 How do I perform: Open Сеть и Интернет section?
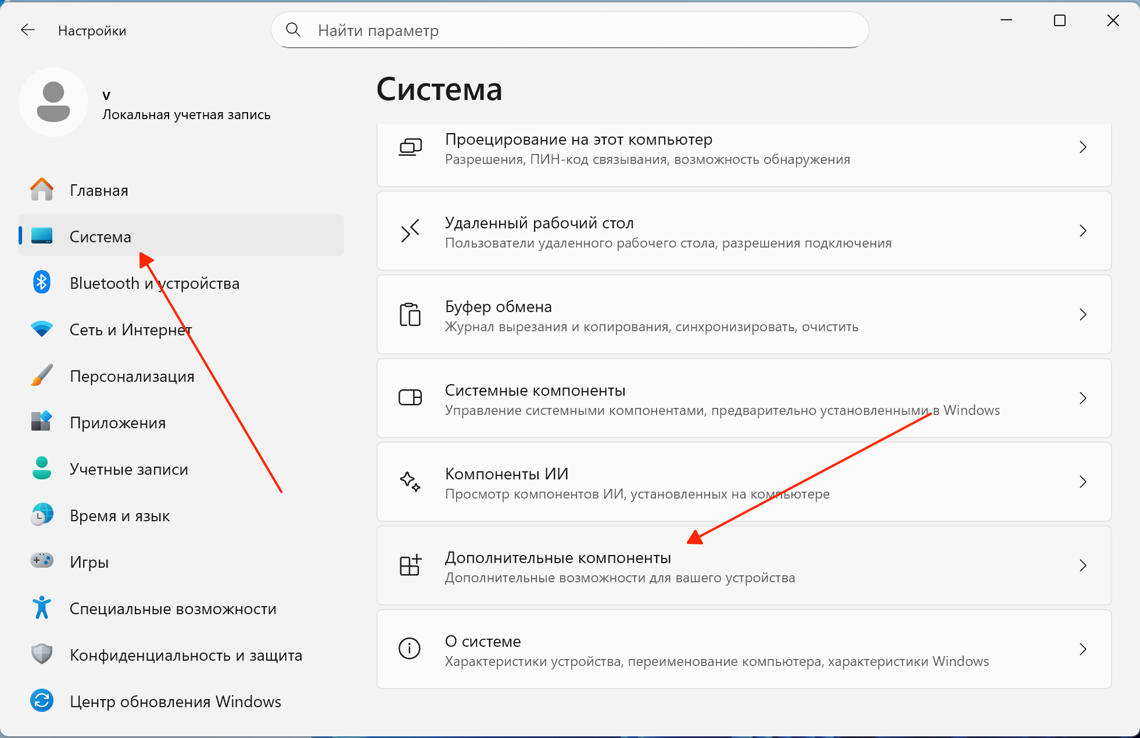181,329
